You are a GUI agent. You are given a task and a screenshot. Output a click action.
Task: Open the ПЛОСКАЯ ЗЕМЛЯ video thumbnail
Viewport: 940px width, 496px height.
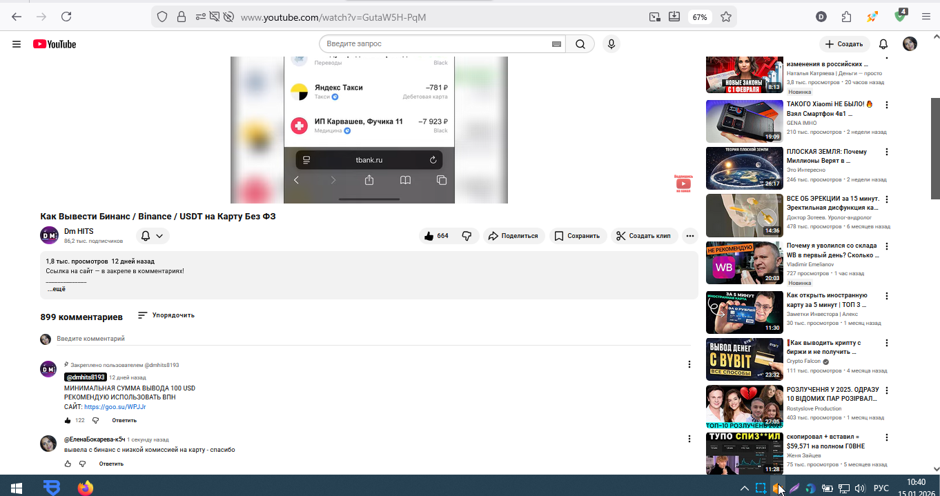coord(744,168)
